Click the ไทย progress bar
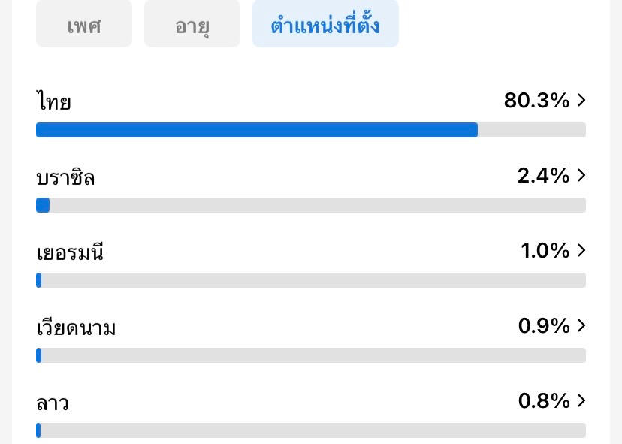622x444 pixels. click(x=311, y=130)
